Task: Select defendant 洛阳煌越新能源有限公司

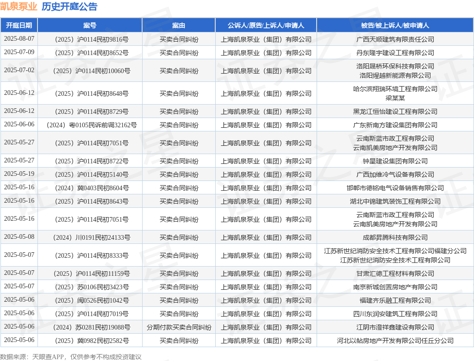Action: point(395,75)
